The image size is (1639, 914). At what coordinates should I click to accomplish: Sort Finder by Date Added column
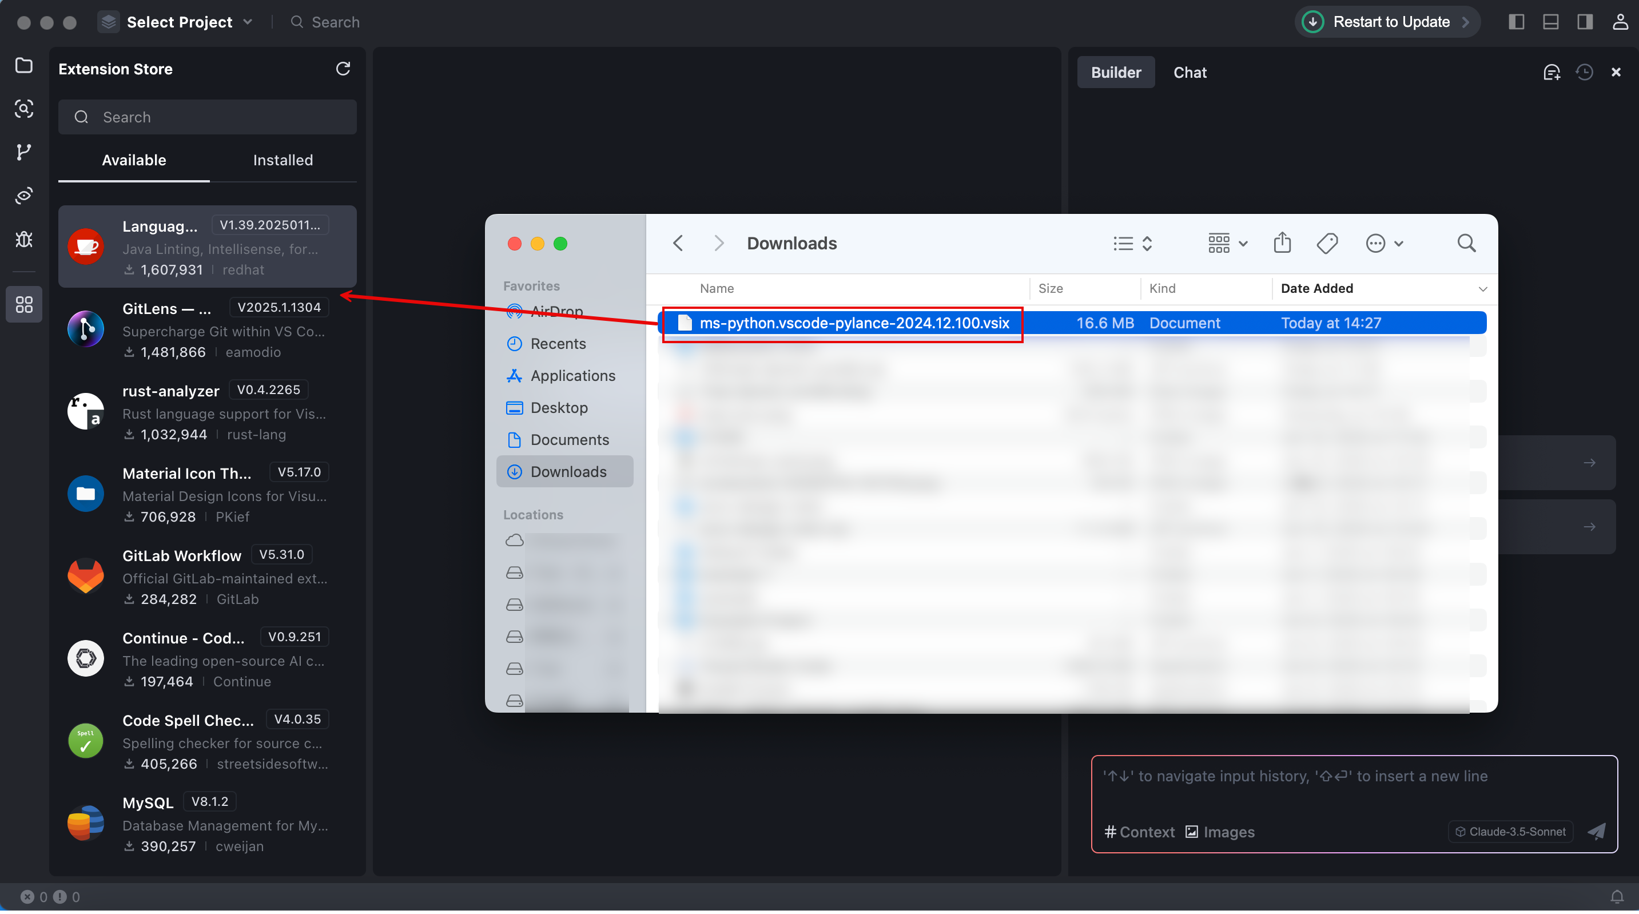(1316, 289)
